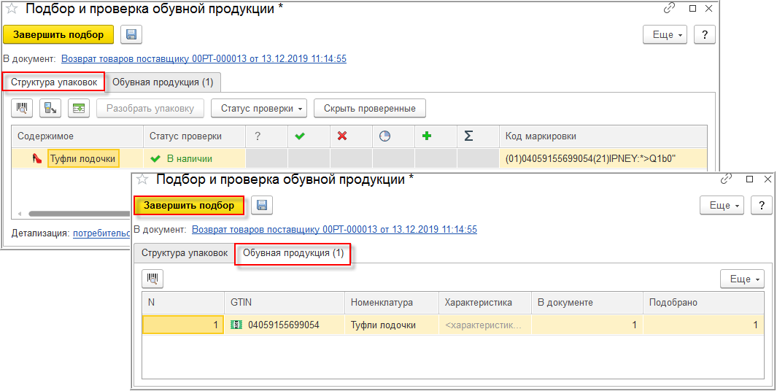Click the save icon in the back window
777x391 pixels.
click(131, 34)
